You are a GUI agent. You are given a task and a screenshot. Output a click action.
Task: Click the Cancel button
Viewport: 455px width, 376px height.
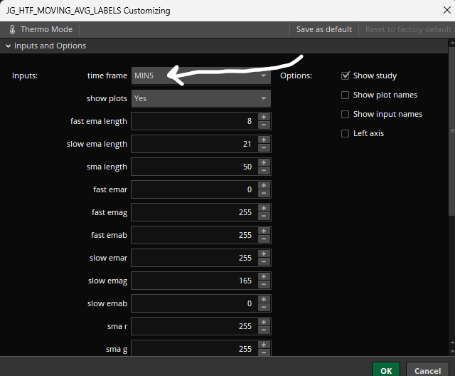point(427,370)
